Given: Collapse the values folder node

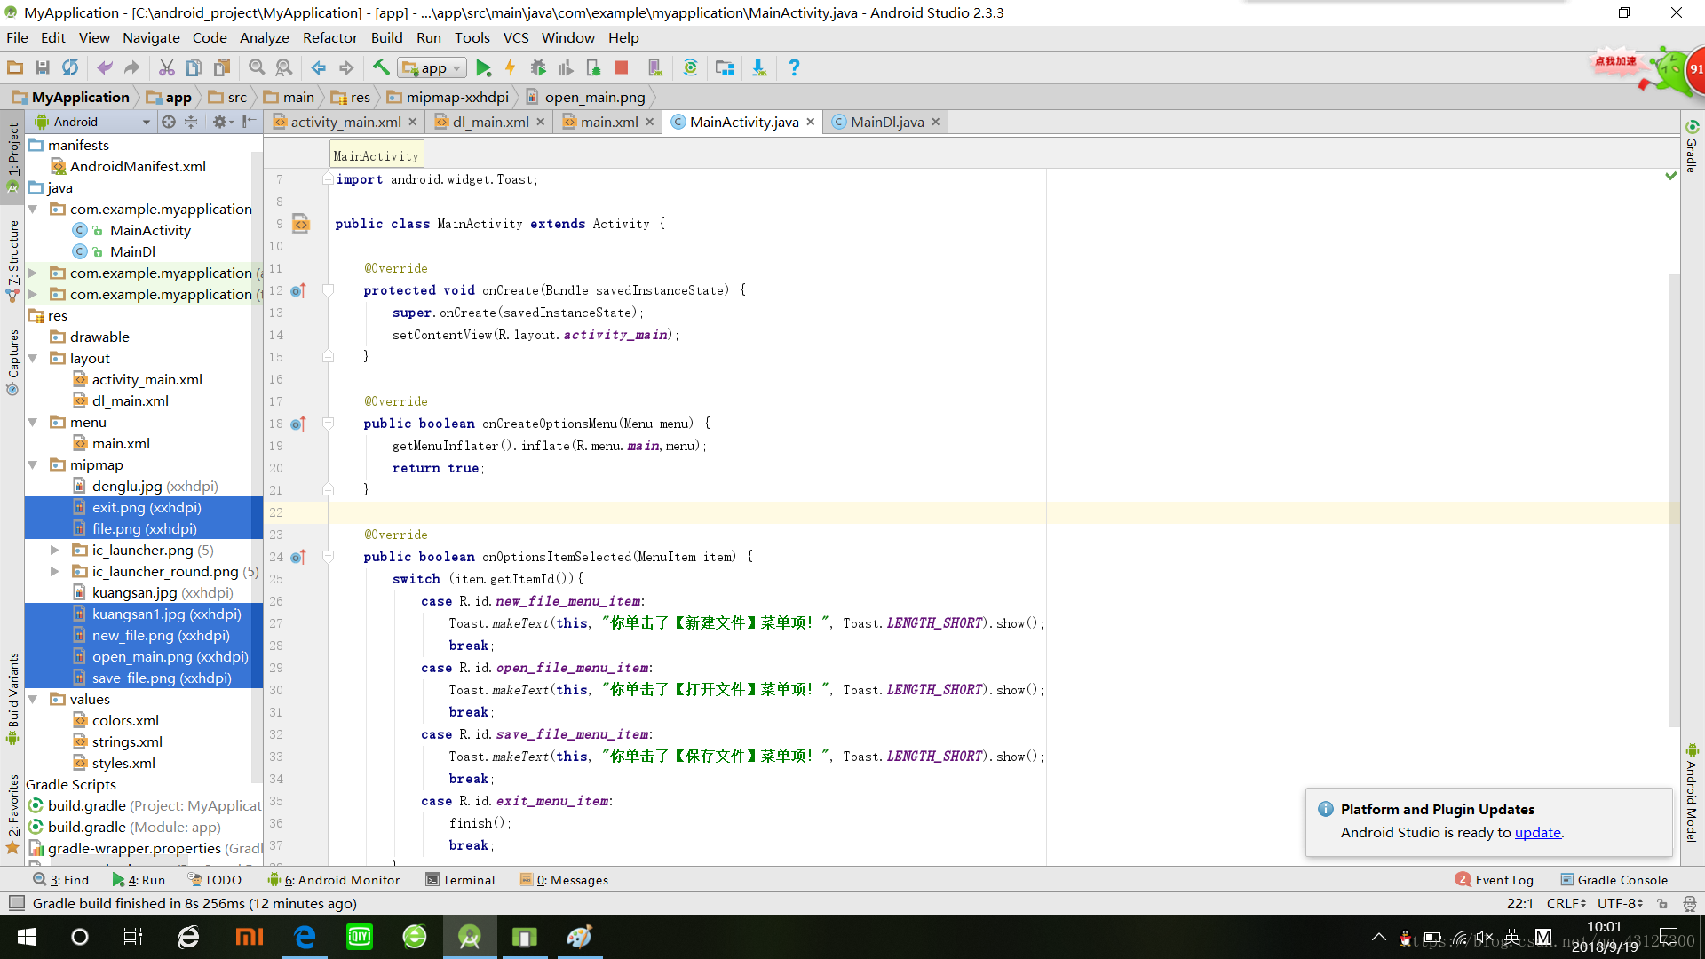Looking at the screenshot, I should point(33,699).
